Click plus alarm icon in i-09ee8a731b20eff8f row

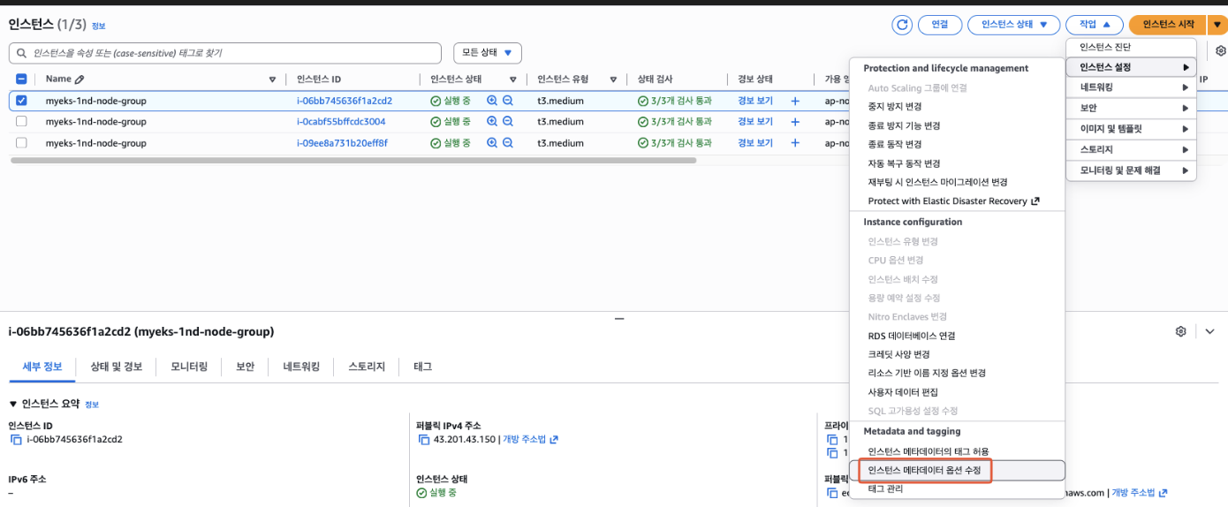click(795, 143)
